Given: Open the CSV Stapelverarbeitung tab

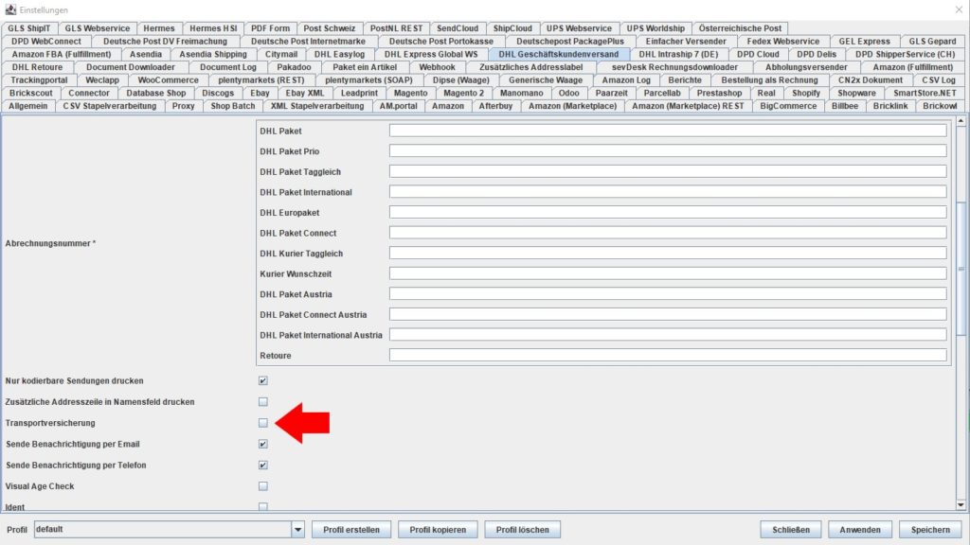Looking at the screenshot, I should tap(110, 106).
